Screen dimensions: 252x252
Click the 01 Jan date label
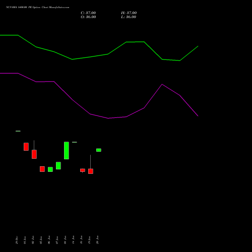click(25, 240)
